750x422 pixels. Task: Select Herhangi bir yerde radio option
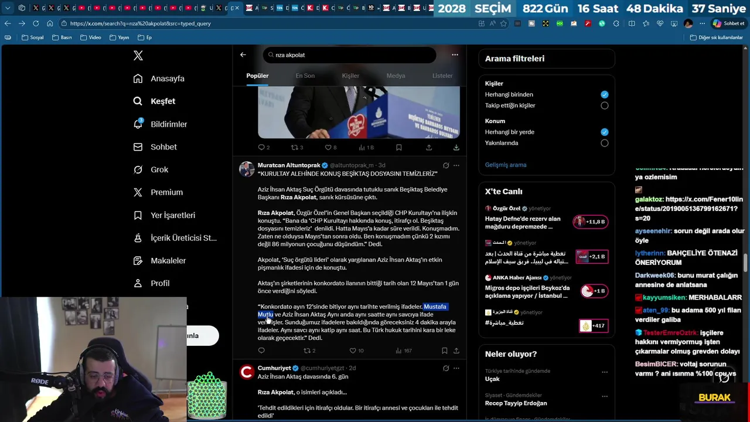click(604, 132)
